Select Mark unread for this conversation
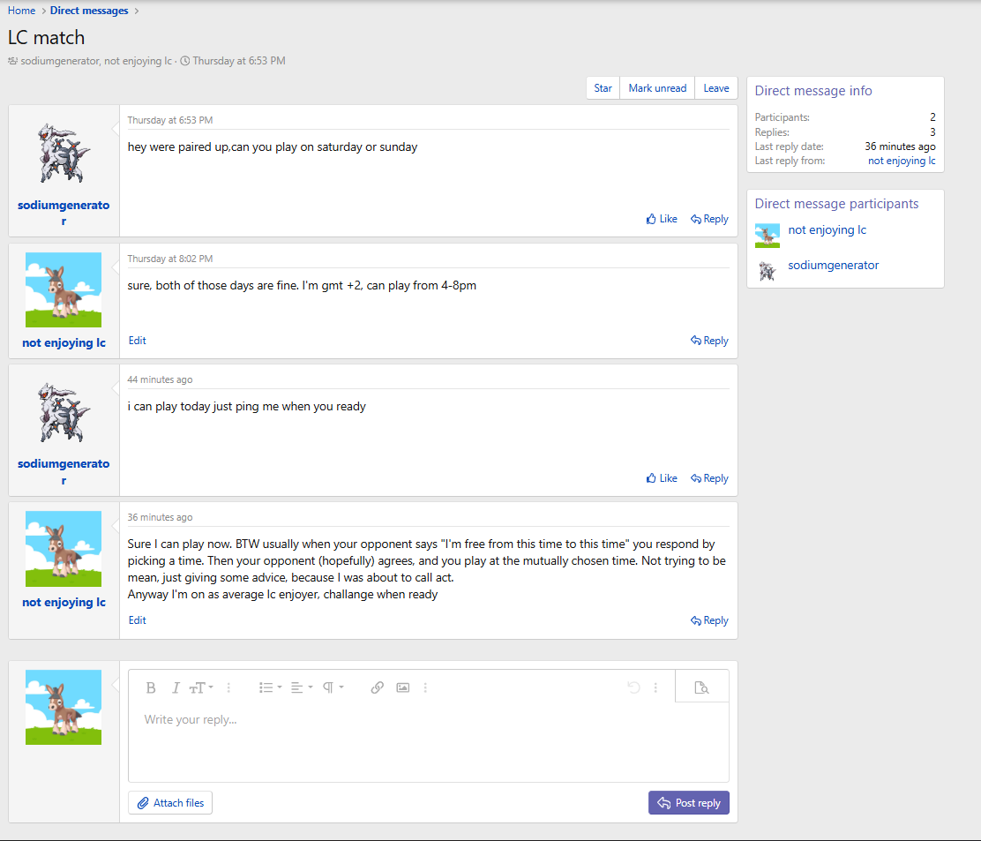This screenshot has width=981, height=841. click(x=657, y=88)
